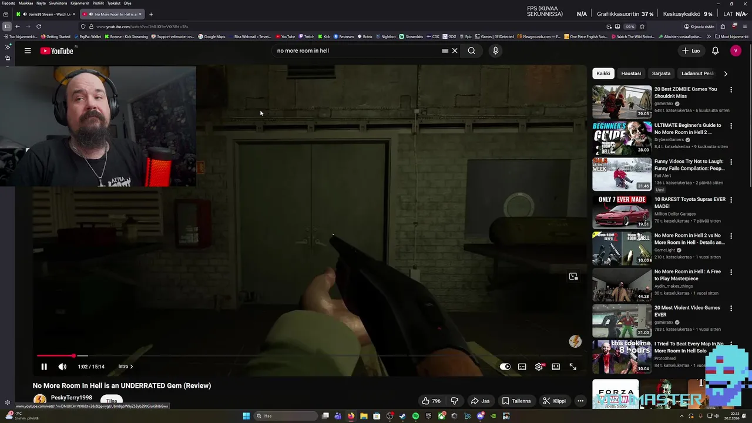
Task: Open Google Maps bookmark
Action: tap(212, 36)
